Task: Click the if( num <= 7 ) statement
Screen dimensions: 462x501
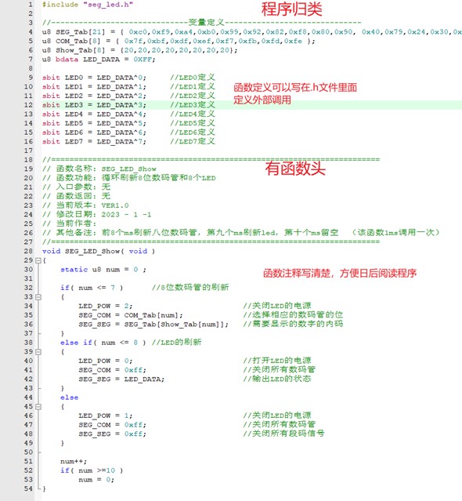Action: click(x=92, y=288)
